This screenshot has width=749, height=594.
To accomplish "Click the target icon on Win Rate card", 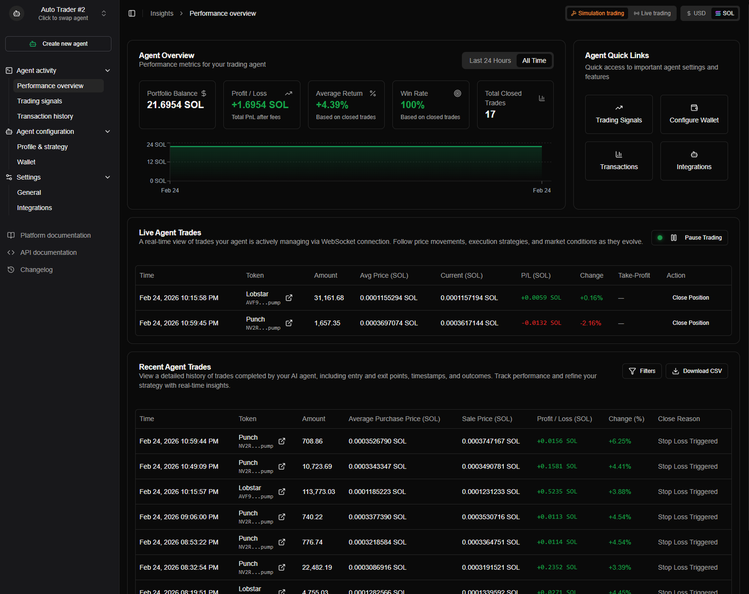I will (x=458, y=93).
